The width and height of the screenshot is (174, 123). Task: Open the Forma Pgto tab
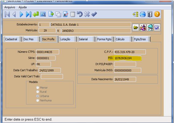[x=104, y=39]
